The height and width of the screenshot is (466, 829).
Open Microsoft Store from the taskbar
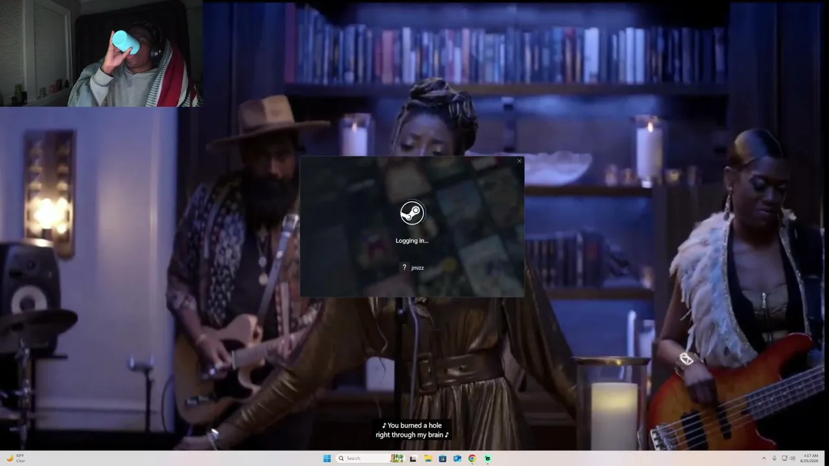[x=442, y=458]
